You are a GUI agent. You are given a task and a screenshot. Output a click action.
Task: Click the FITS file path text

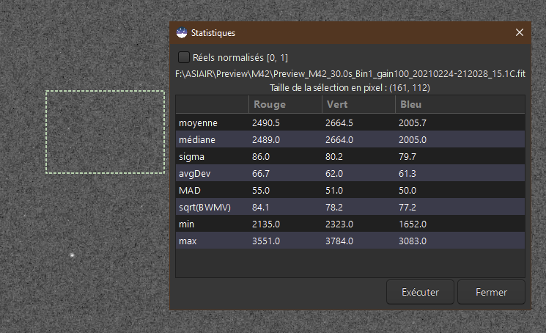(350, 74)
